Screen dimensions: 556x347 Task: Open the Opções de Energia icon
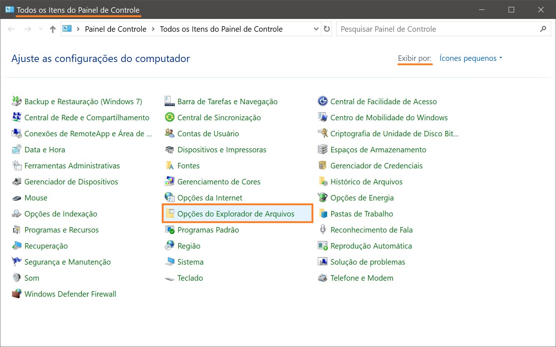click(x=322, y=198)
